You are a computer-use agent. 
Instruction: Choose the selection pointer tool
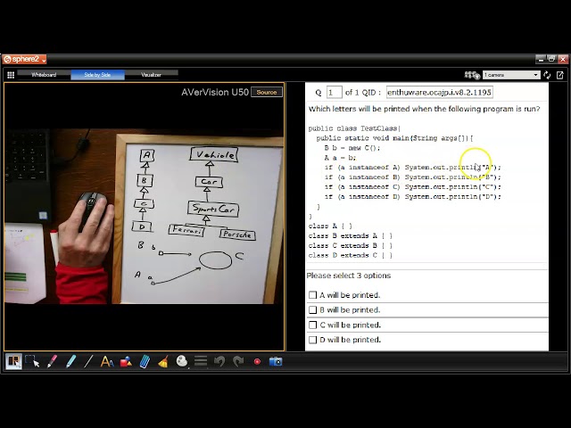point(32,361)
